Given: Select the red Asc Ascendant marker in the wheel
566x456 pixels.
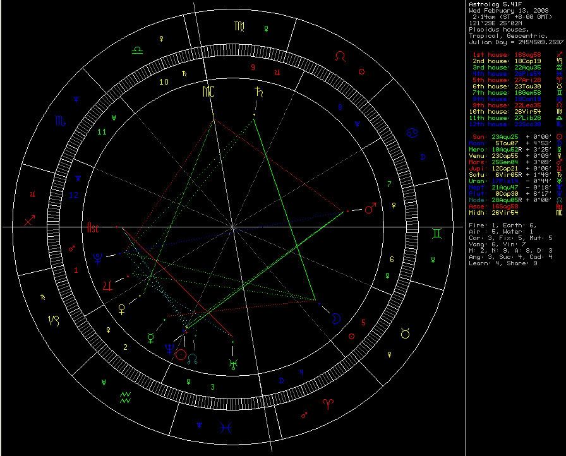Looking at the screenshot, I should coord(93,225).
